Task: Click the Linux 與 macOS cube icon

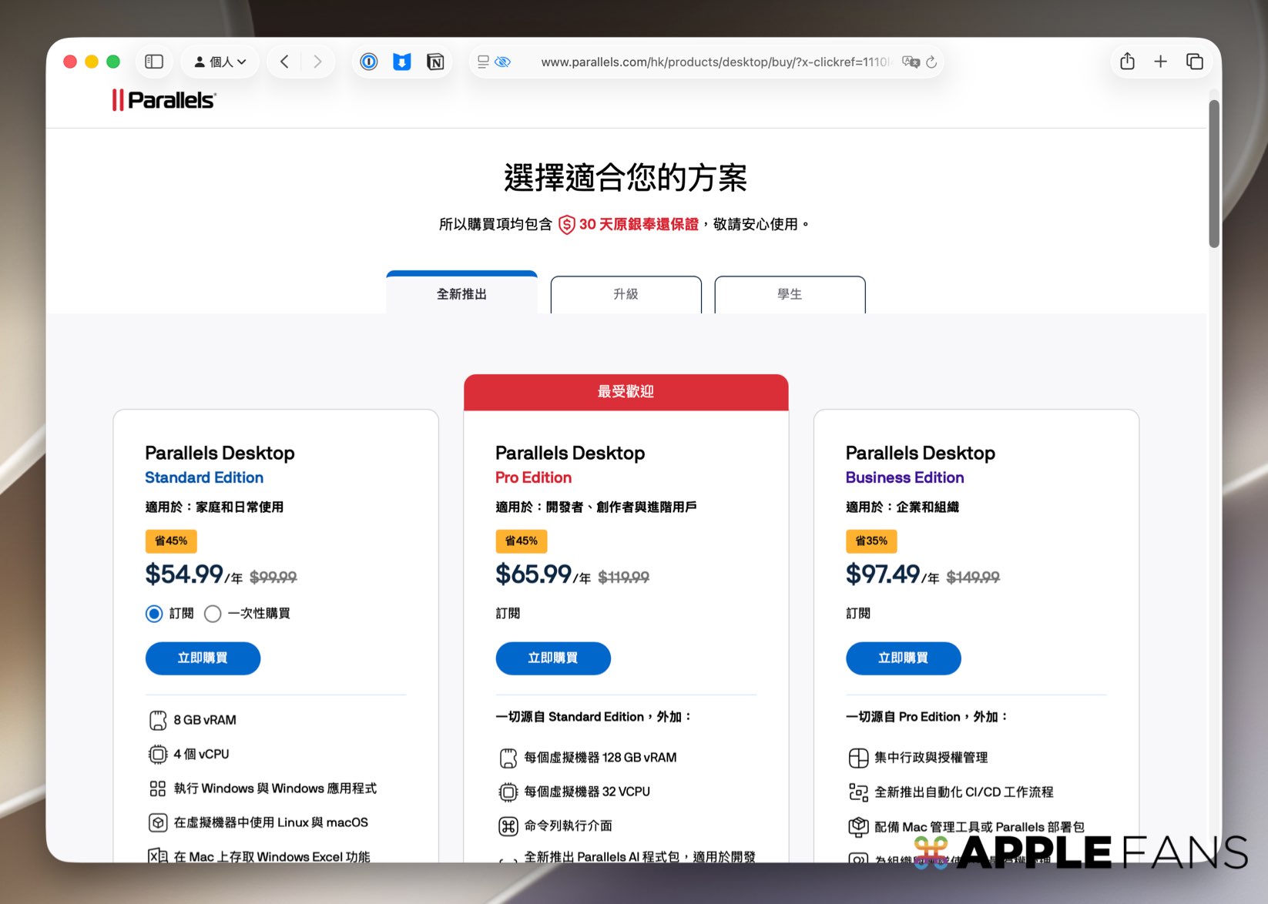Action: [x=158, y=822]
